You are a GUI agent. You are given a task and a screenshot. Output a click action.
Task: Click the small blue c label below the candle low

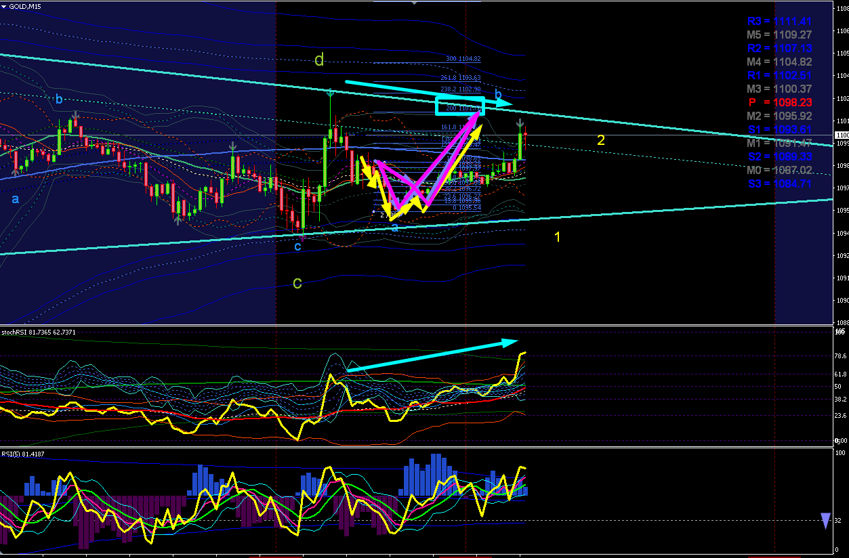297,246
